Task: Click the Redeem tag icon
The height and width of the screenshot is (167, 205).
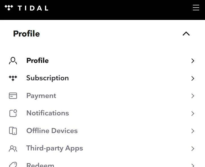Action: click(x=13, y=165)
